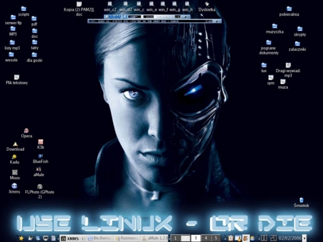
Task: Click the panel hide arrow button
Action: [305, 238]
